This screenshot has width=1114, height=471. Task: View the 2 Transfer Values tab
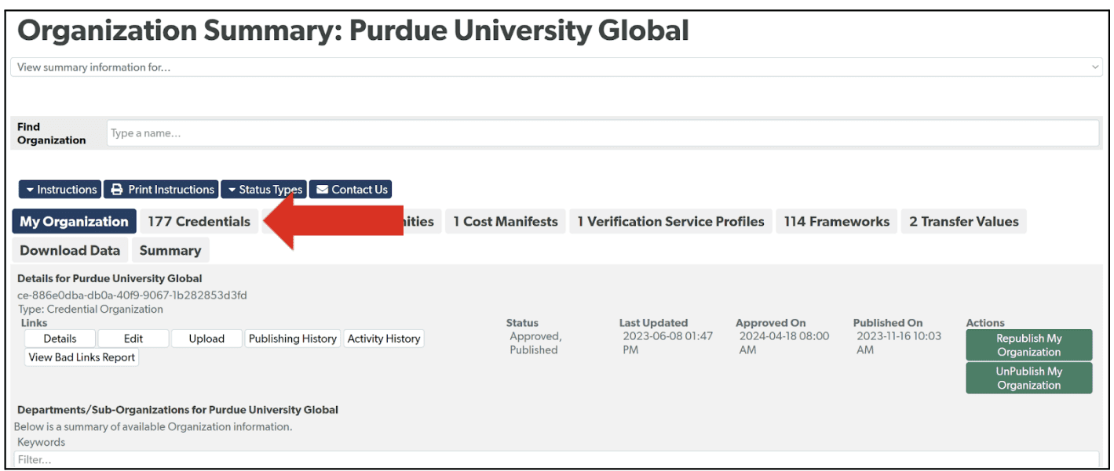tap(963, 221)
